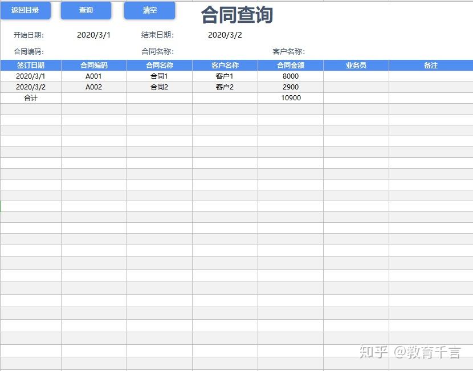Select the cell 客户2
Viewport: 473px width, 371px height.
point(225,87)
